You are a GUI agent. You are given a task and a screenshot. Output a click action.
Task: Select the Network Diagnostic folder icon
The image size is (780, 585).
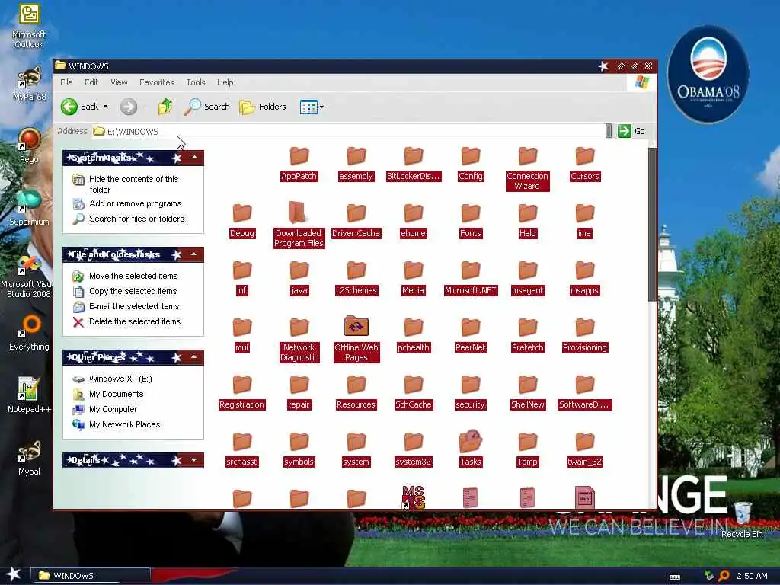click(x=299, y=328)
